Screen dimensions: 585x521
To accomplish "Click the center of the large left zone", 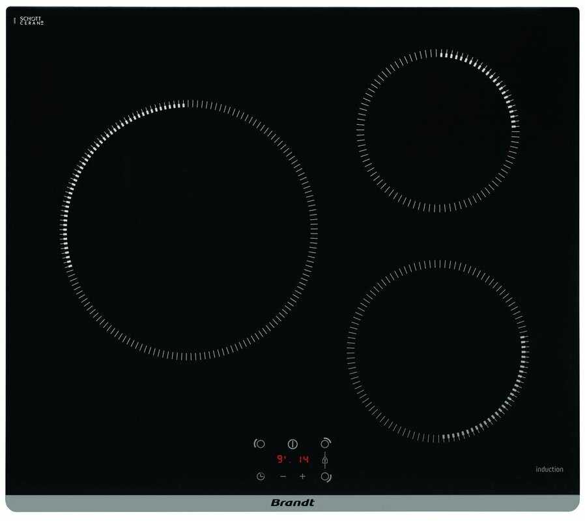I will [x=190, y=230].
